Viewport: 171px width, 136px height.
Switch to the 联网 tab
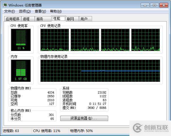point(72,19)
